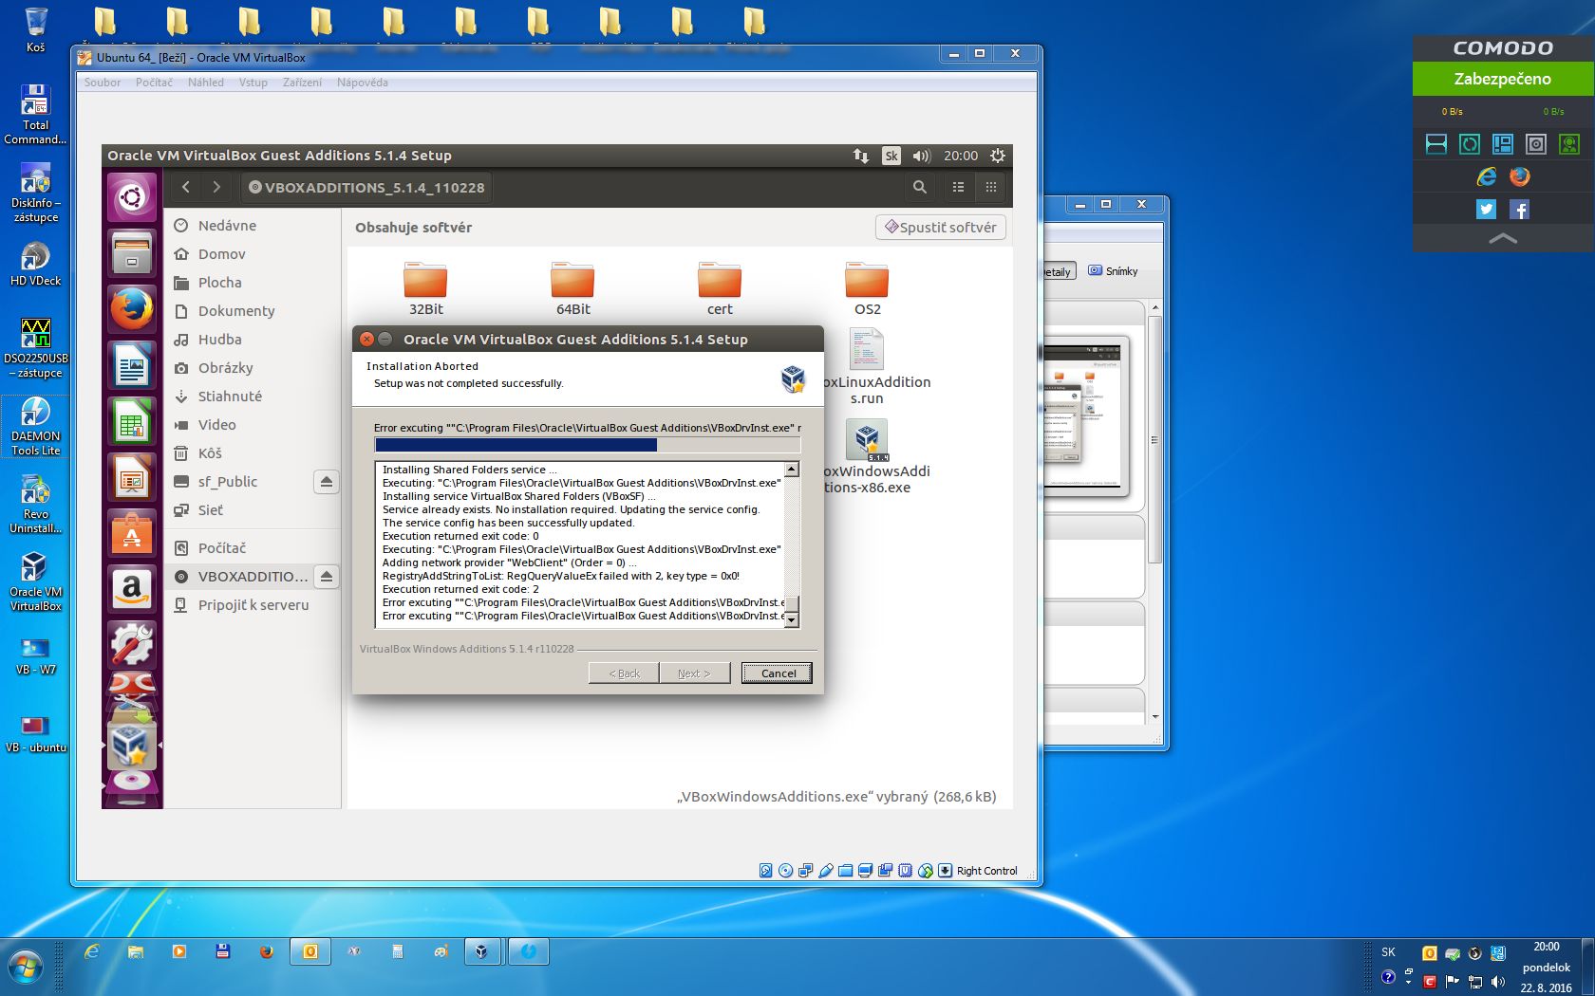
Task: Click the Sk keyboard layout indicator
Action: tap(891, 156)
